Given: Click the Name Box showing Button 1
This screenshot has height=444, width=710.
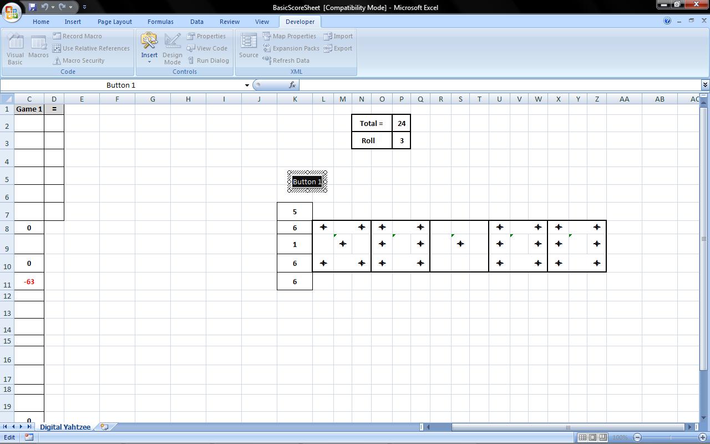Looking at the screenshot, I should pos(121,85).
